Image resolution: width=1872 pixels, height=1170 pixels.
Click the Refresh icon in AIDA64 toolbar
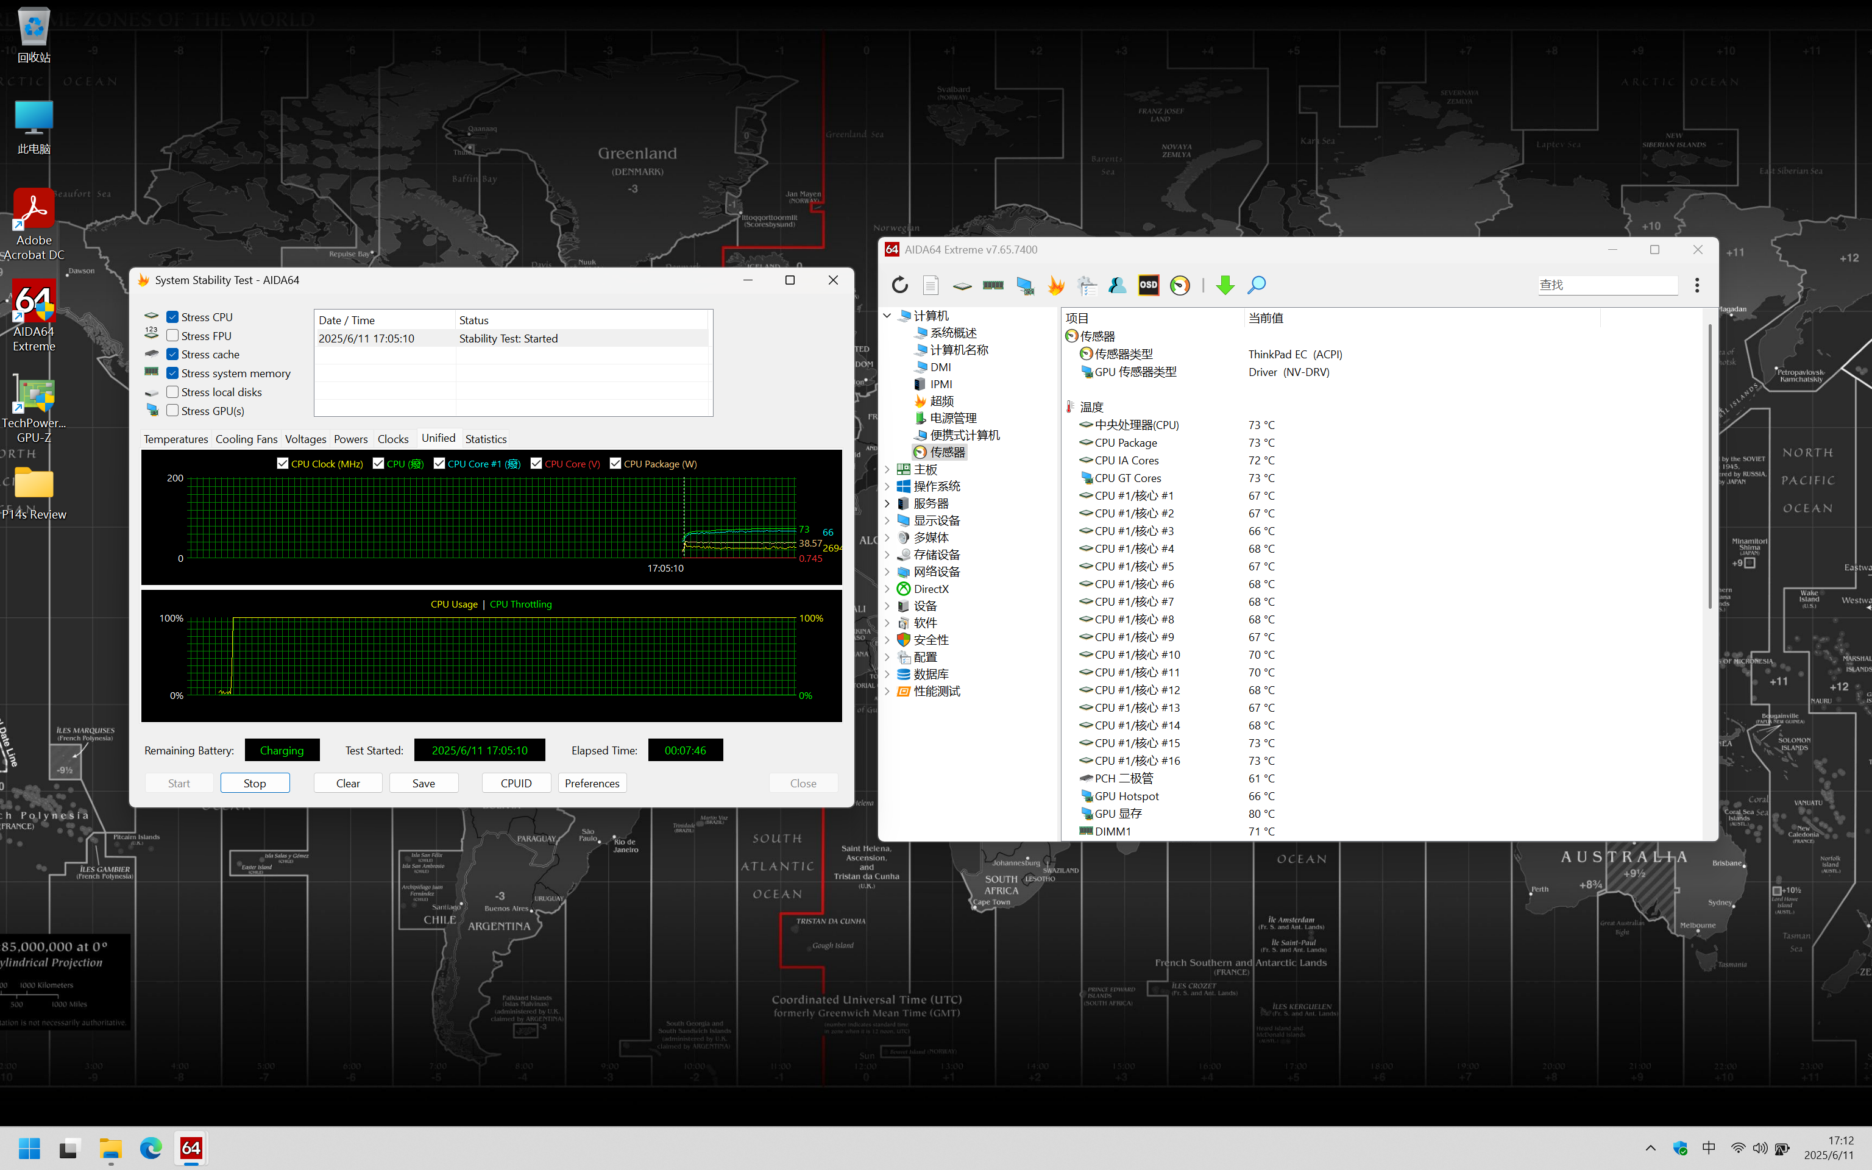click(899, 285)
